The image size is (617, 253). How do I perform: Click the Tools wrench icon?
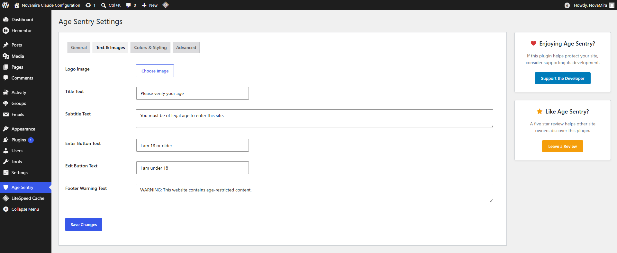coord(6,162)
